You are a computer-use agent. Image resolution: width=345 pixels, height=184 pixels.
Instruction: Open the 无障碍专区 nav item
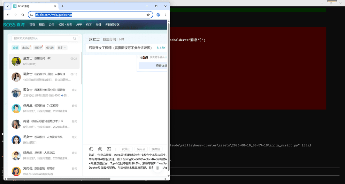[112, 25]
